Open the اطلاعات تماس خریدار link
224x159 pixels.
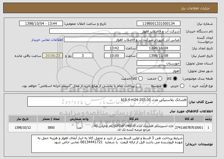coord(47,40)
